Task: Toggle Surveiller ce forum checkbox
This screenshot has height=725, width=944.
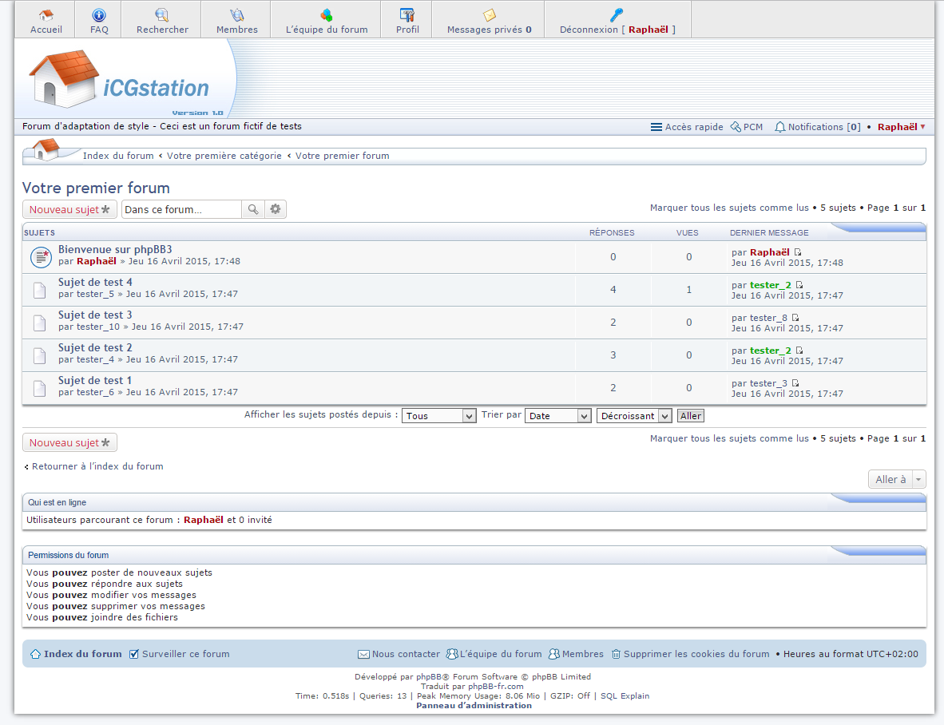Action: coord(134,654)
